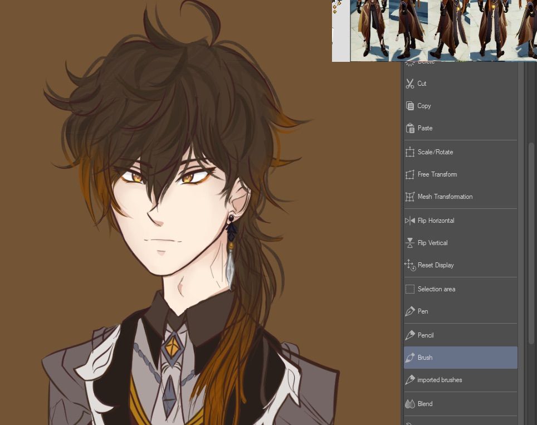The image size is (537, 425).
Task: Select Reset Display in the menu
Action: click(461, 265)
